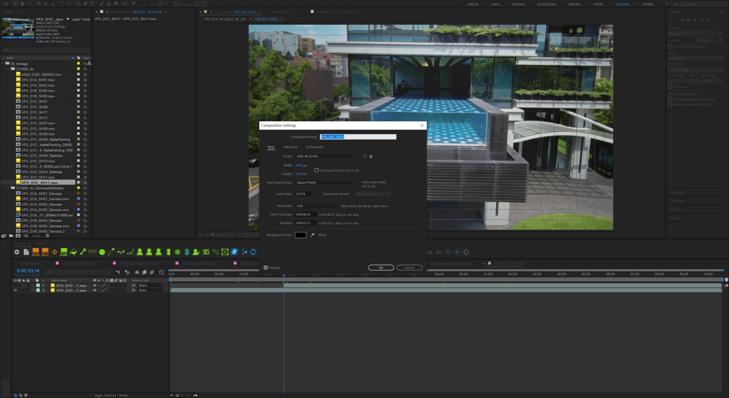
Task: Click the Element 3D icon in KBar
Action: [206, 252]
